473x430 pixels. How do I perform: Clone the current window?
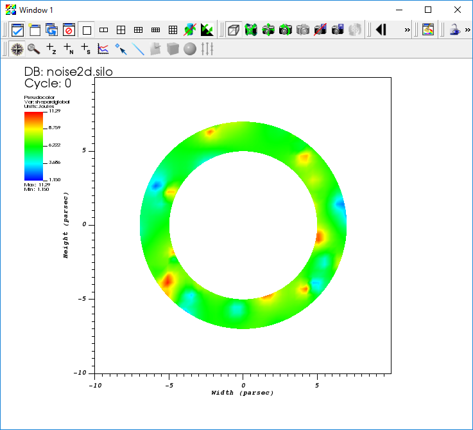[51, 30]
